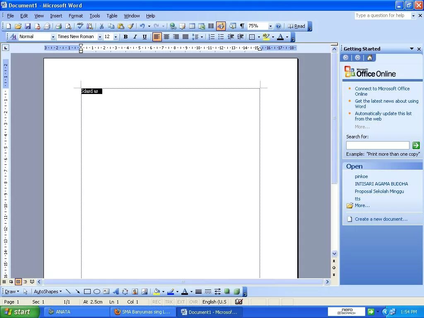Paste from clipboard icon
The width and height of the screenshot is (424, 318).
click(x=121, y=26)
